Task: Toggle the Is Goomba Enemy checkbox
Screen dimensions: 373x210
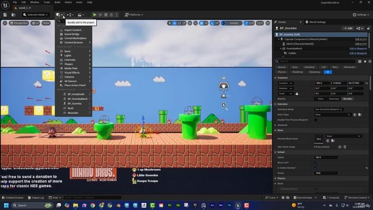Action: (316, 168)
